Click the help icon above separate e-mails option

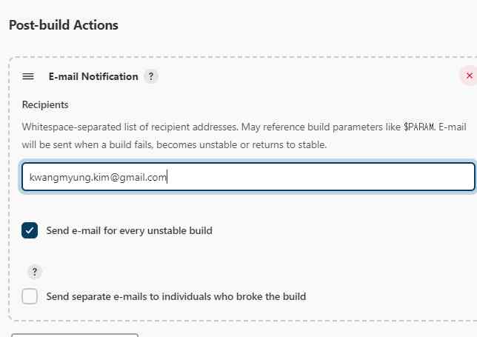click(x=35, y=272)
